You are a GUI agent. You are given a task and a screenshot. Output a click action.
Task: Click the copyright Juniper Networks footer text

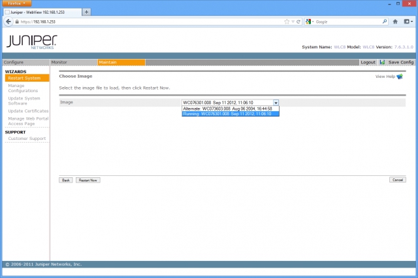coord(44,264)
